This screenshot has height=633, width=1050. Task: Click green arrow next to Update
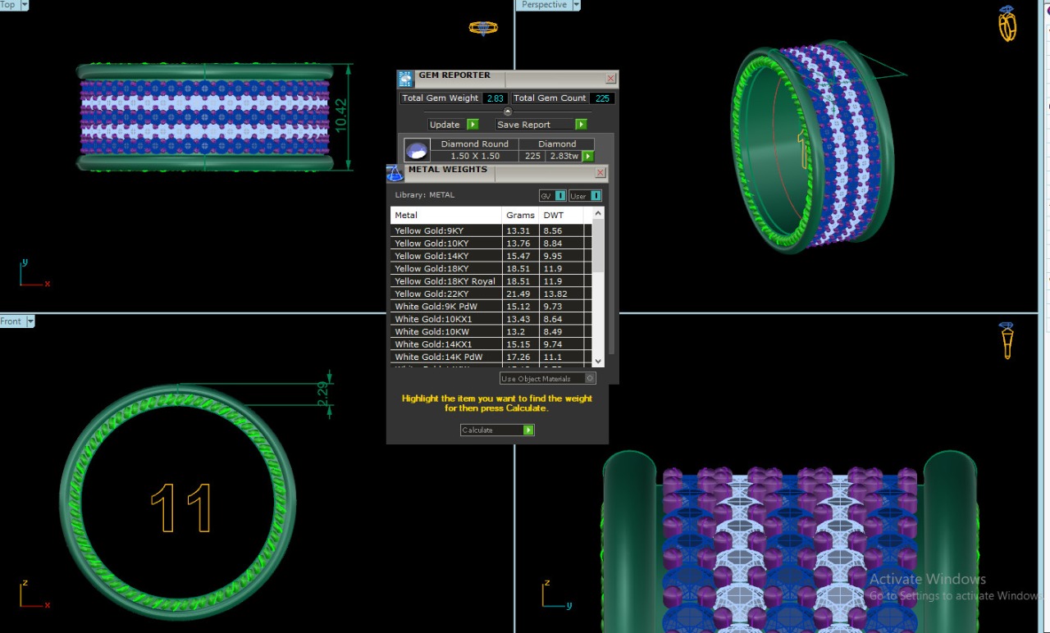pyautogui.click(x=472, y=125)
